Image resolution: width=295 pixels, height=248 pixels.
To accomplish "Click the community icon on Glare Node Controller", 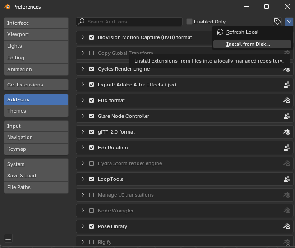I will tap(286, 116).
